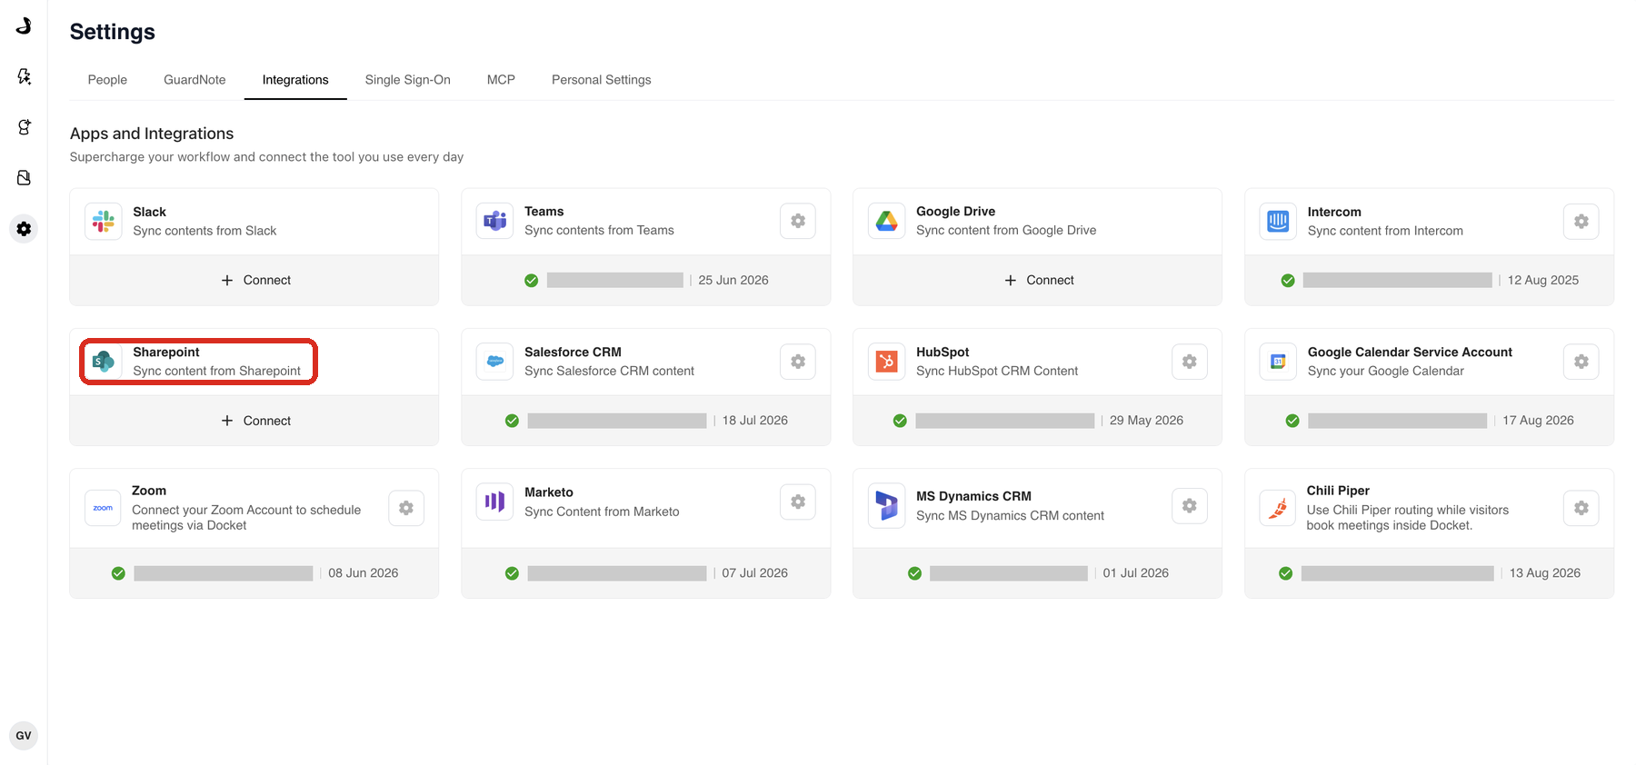Open the Single Sign-On tab
Screen dimensions: 1636x765
point(408,80)
